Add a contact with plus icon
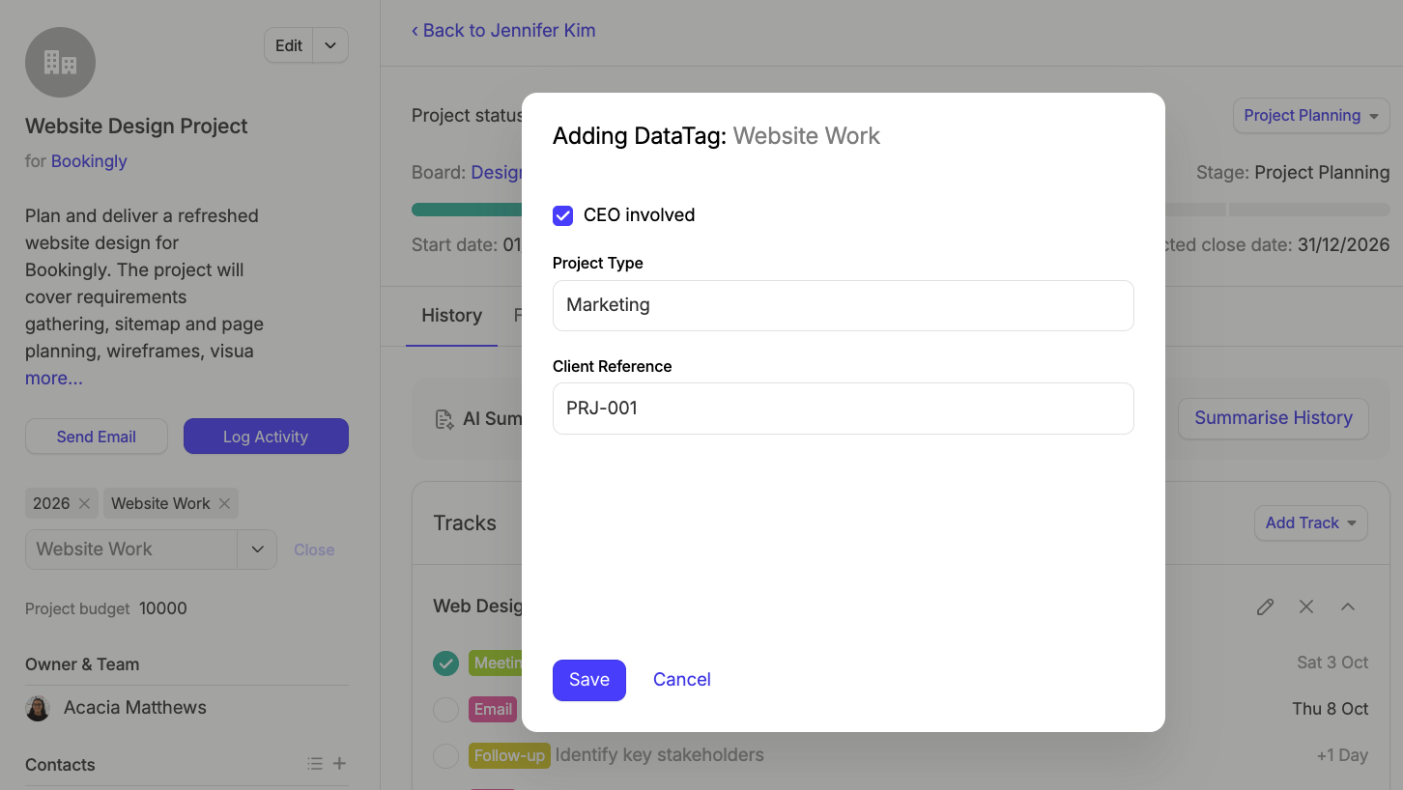The image size is (1403, 790). point(339,764)
